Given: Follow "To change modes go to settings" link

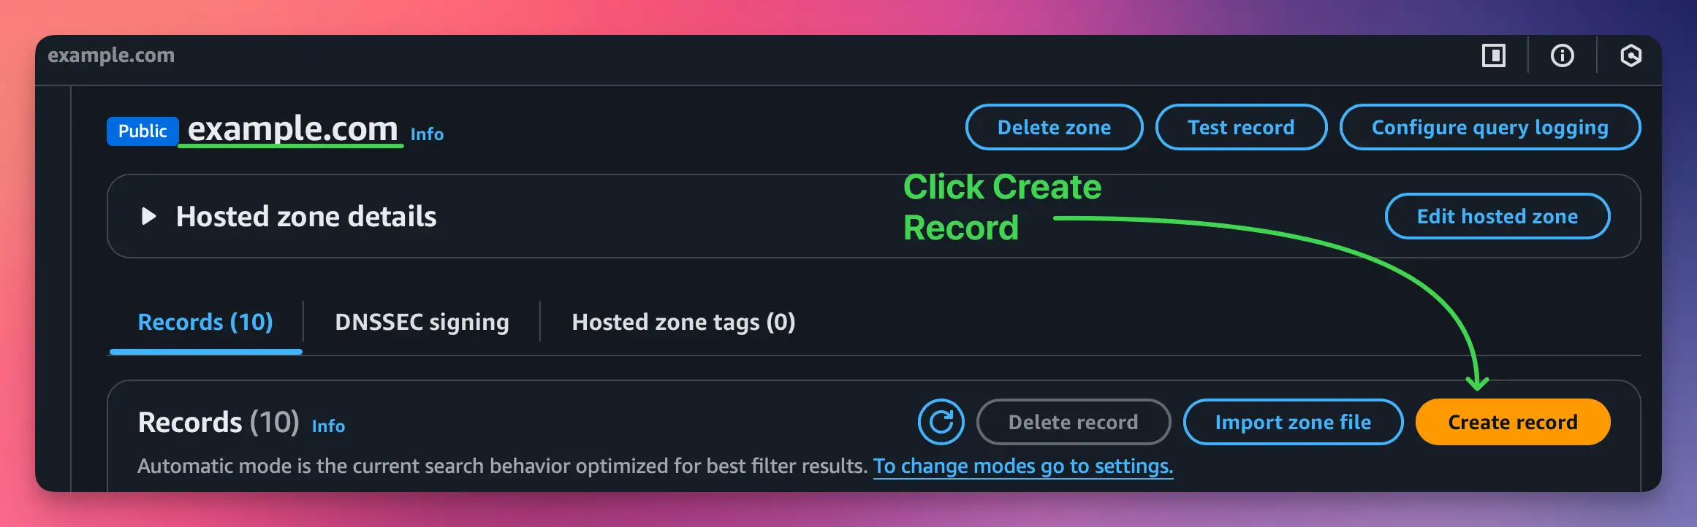Looking at the screenshot, I should [1022, 466].
